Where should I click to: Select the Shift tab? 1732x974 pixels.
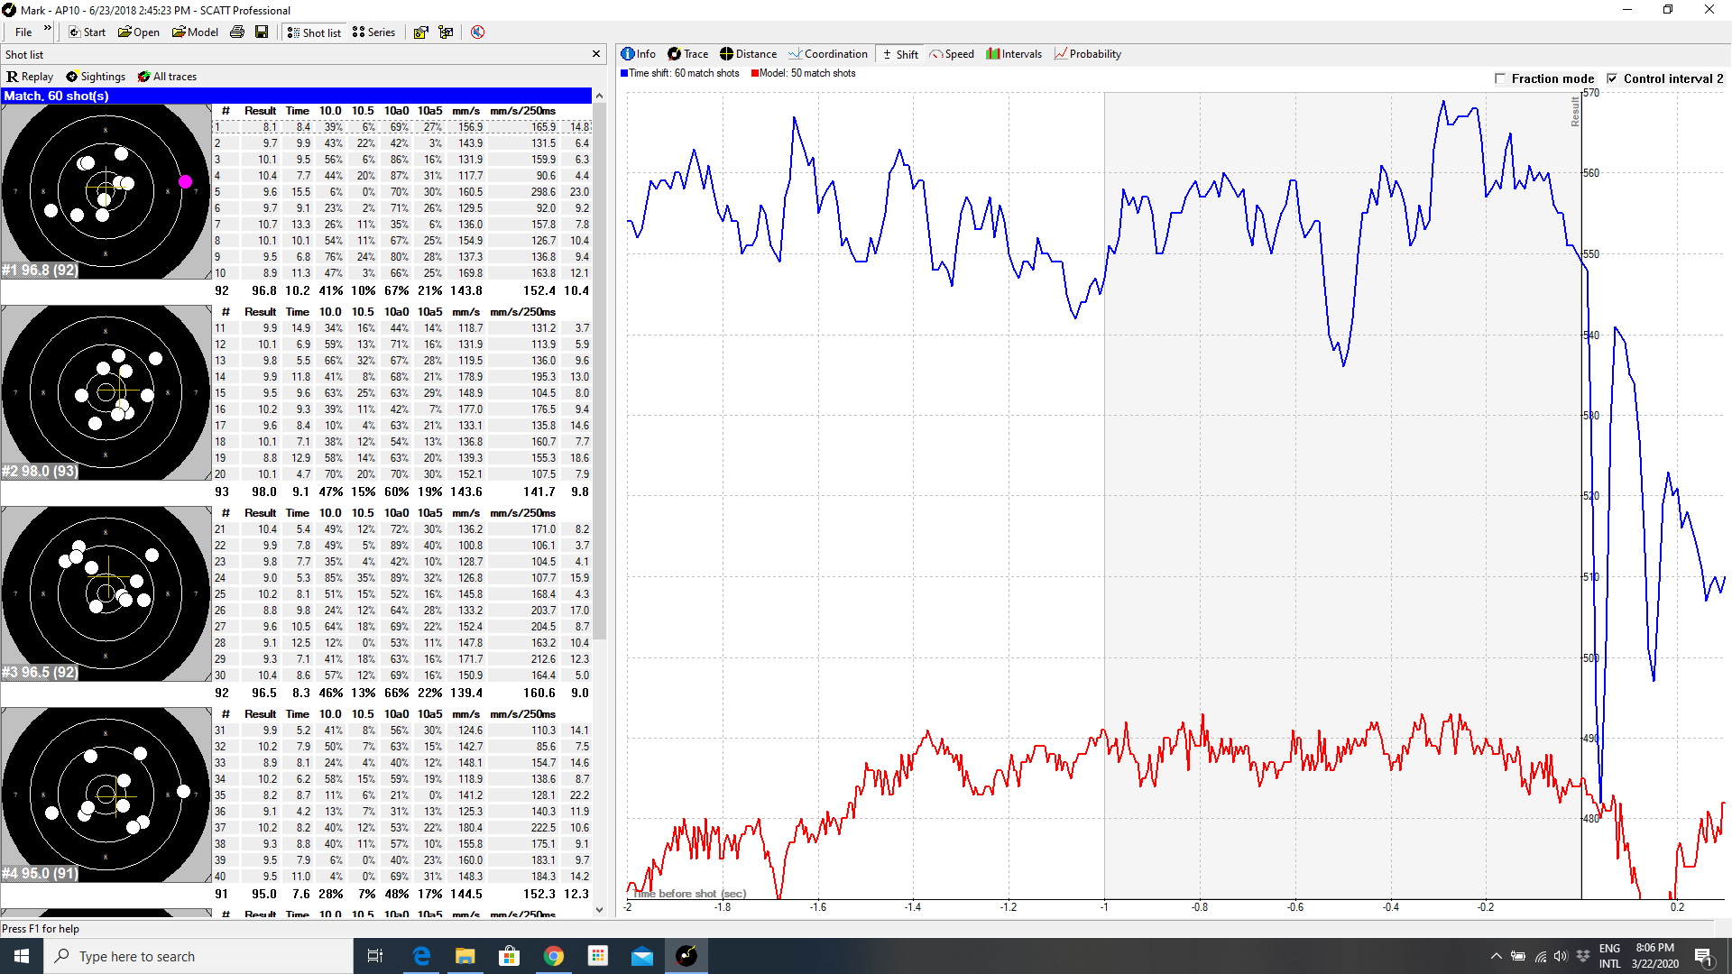click(899, 54)
